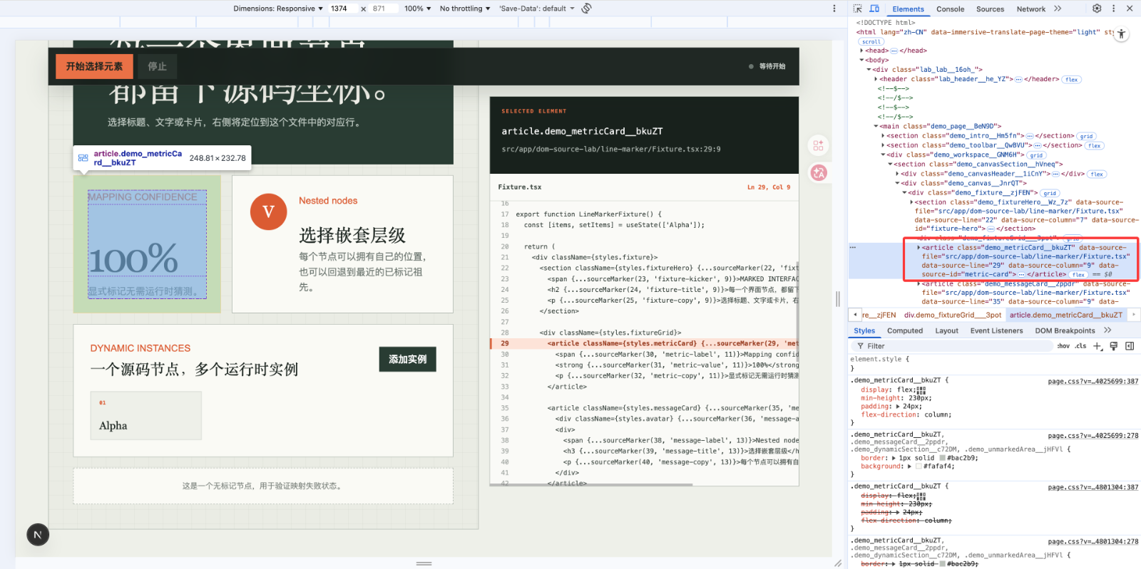Toggle the flex badge on the header node
Image resolution: width=1141 pixels, height=569 pixels.
coord(1071,80)
